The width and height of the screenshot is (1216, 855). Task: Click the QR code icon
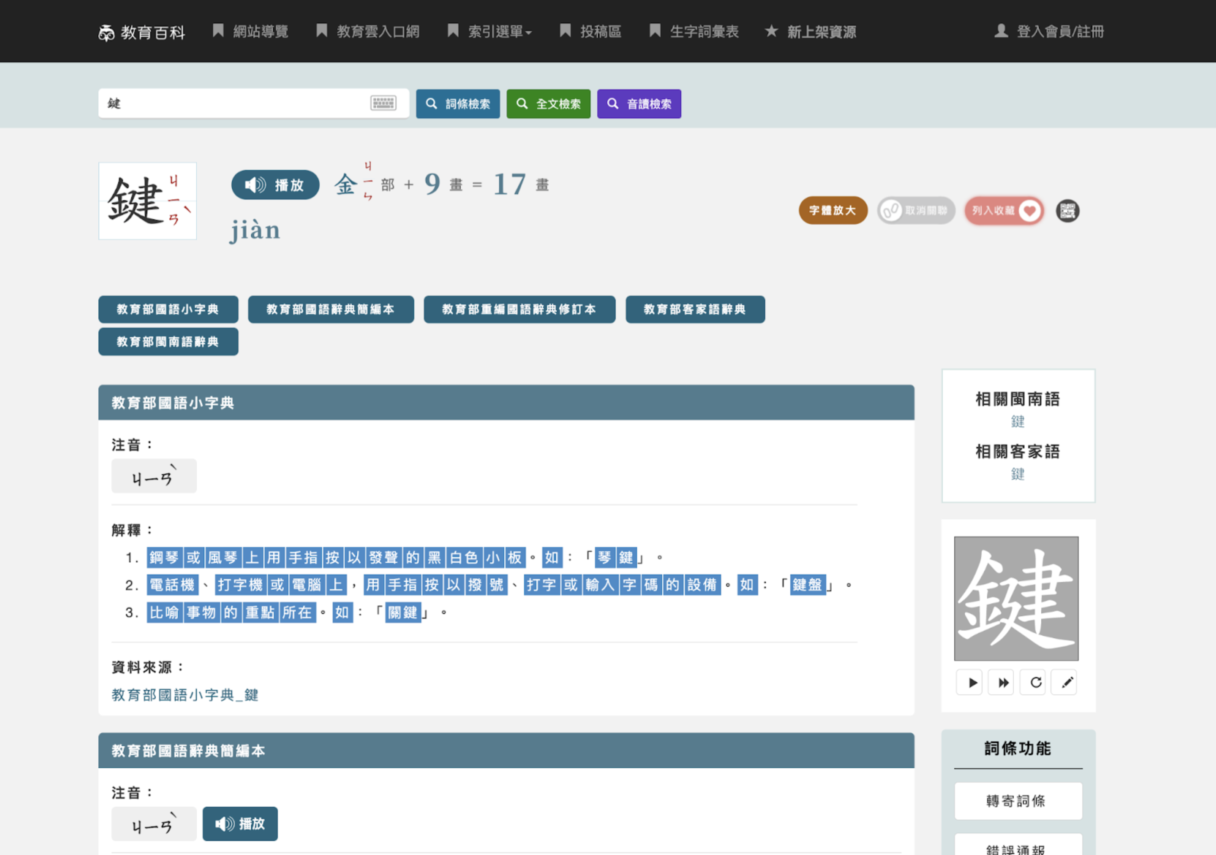(x=1067, y=211)
